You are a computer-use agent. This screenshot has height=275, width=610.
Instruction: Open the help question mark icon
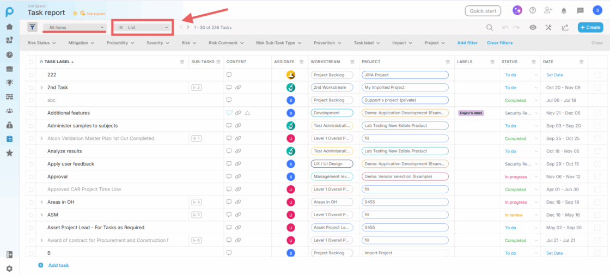[x=532, y=10]
